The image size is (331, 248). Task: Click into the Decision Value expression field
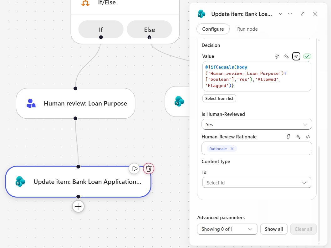tap(257, 76)
